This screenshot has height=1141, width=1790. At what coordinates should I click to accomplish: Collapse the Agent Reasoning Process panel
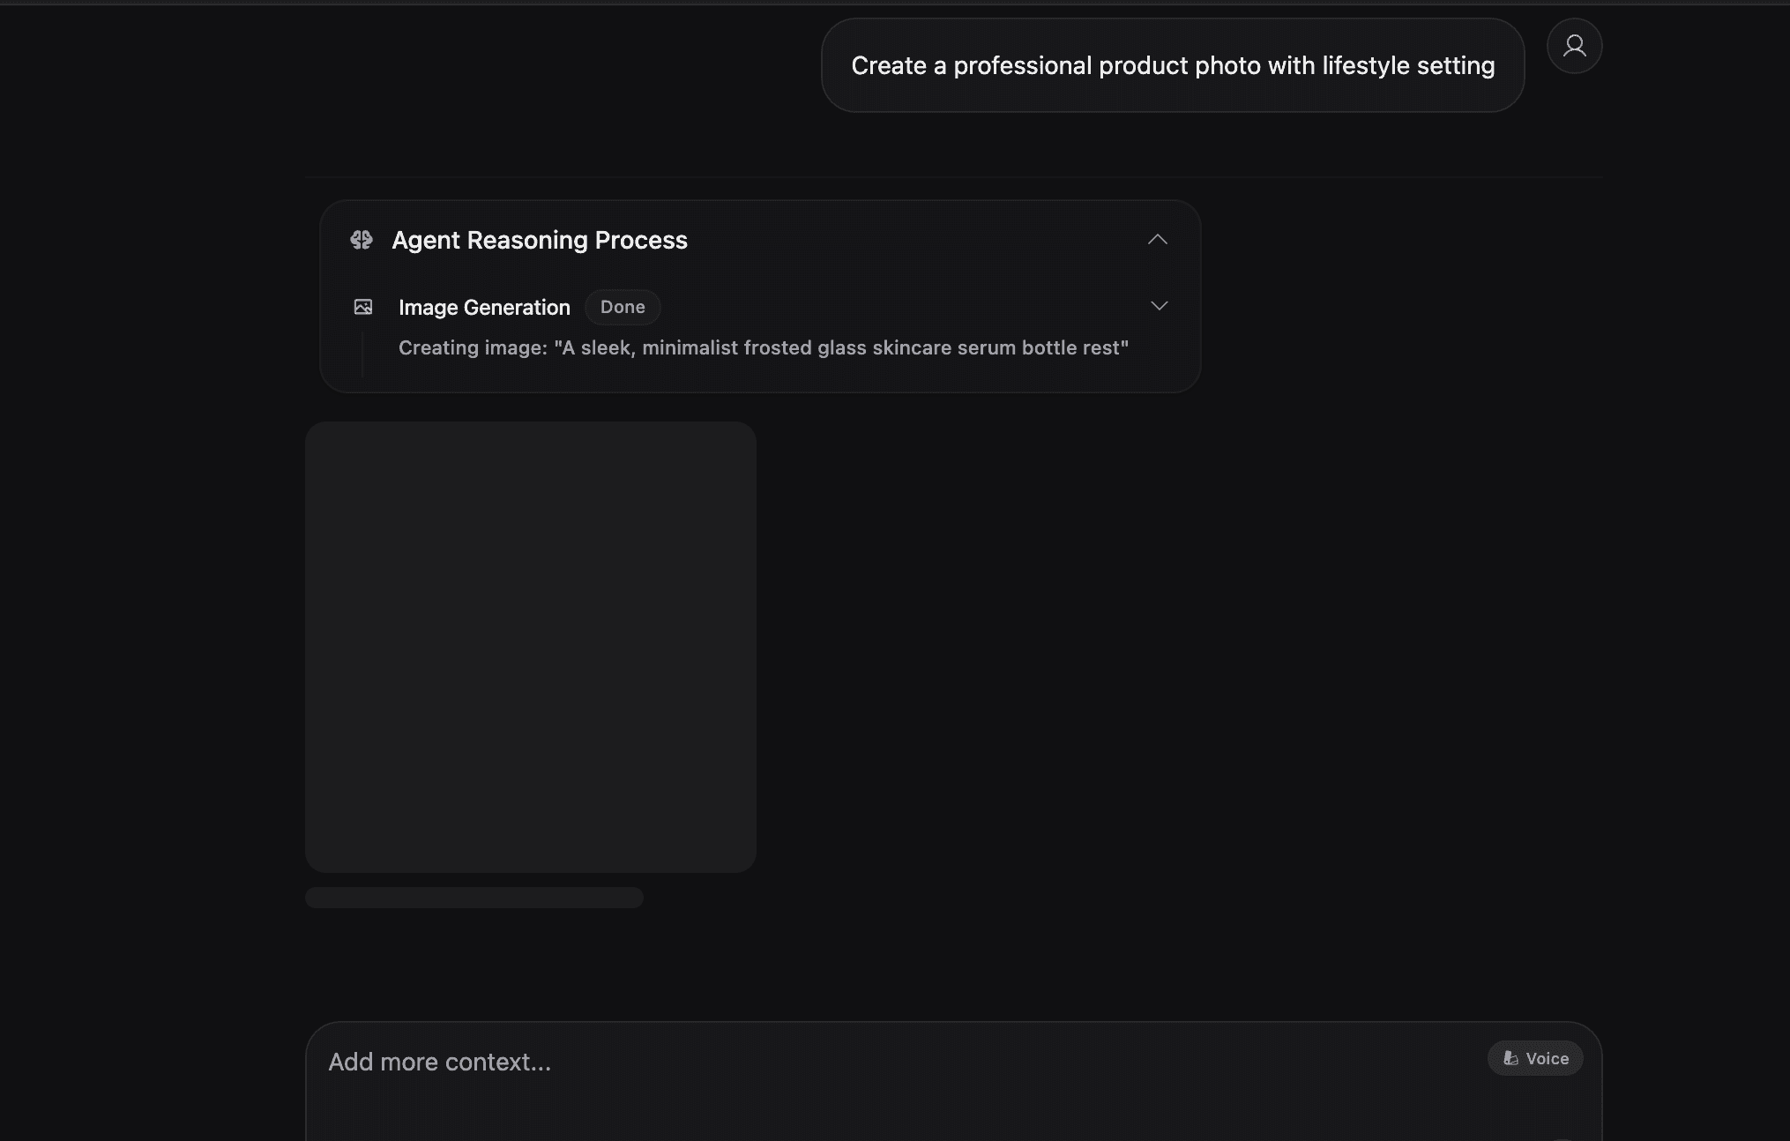coord(1157,240)
